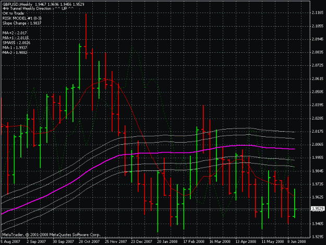Click the 'MA-2 : 1.9882' value
This screenshot has height=245, width=326.
pos(15,52)
